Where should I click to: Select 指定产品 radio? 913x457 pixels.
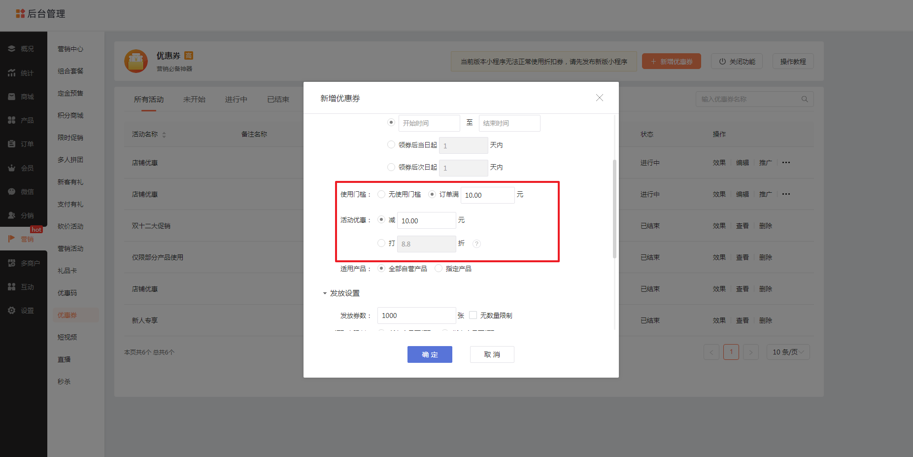(x=439, y=268)
